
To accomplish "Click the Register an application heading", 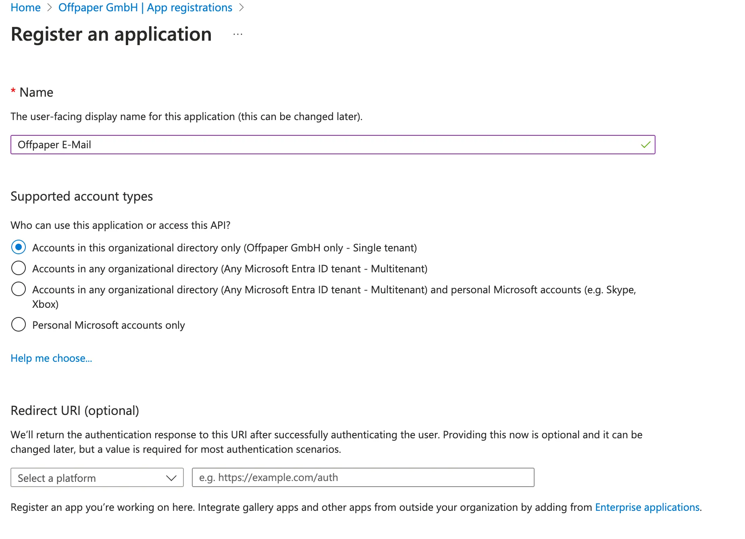I will click(111, 34).
